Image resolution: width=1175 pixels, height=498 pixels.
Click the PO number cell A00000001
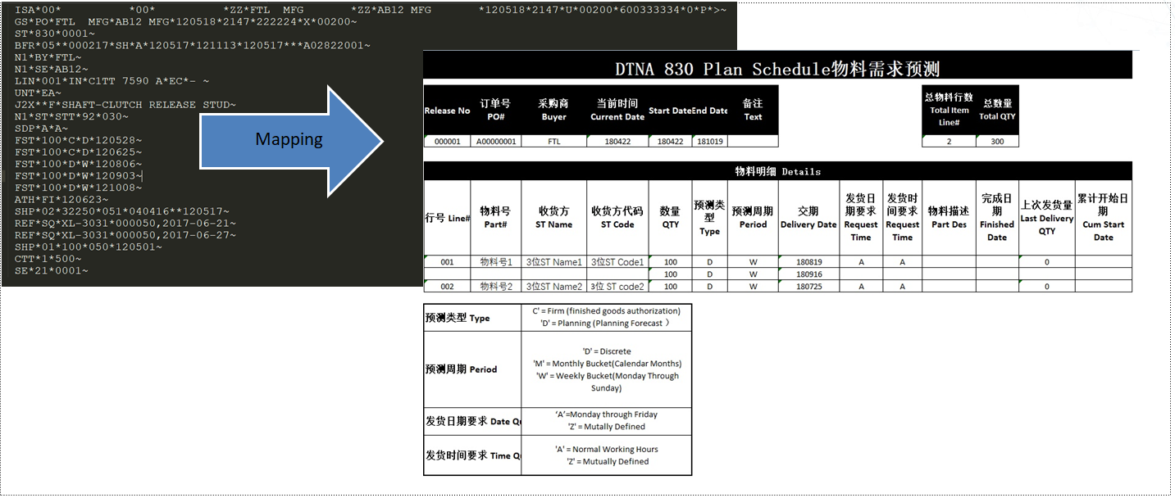[495, 142]
